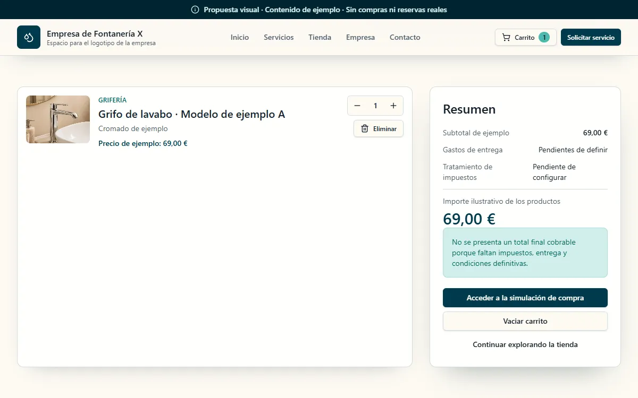Increase quantity with the plus icon
The height and width of the screenshot is (398, 638).
tap(393, 106)
